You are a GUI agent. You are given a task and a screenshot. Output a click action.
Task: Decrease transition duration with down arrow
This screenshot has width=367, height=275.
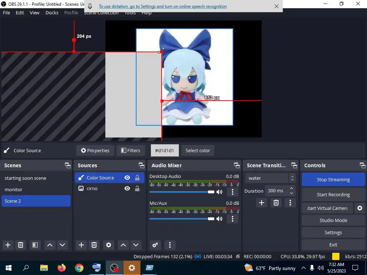point(291,193)
